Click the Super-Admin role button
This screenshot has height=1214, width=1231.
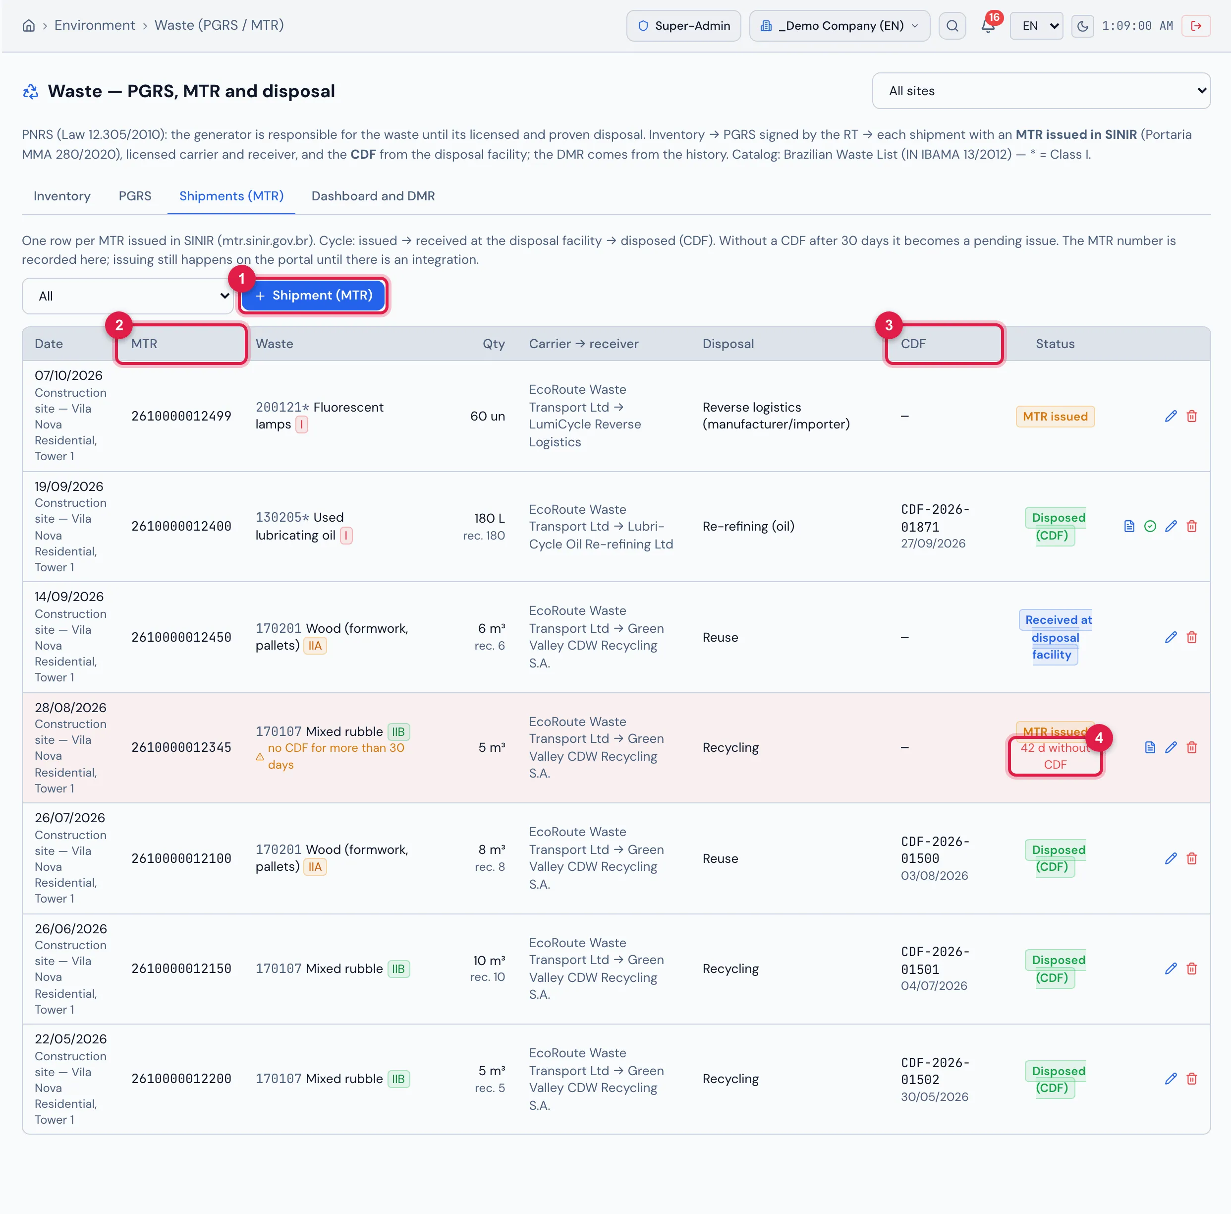[x=684, y=26]
